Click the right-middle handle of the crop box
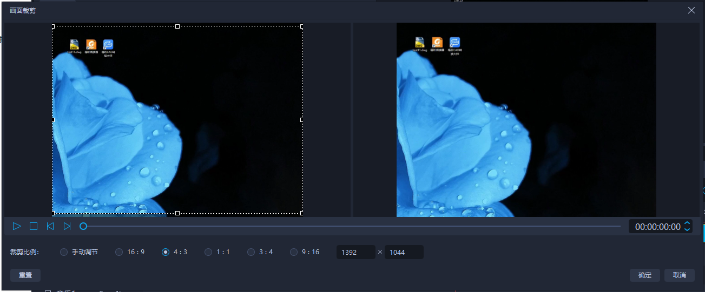705x292 pixels. 301,119
